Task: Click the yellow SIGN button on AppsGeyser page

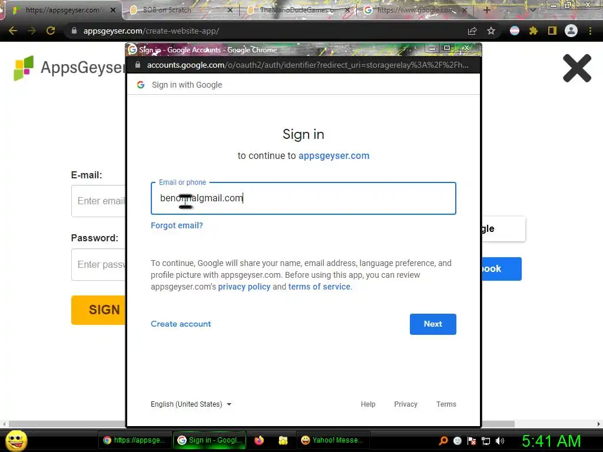Action: pyautogui.click(x=98, y=310)
